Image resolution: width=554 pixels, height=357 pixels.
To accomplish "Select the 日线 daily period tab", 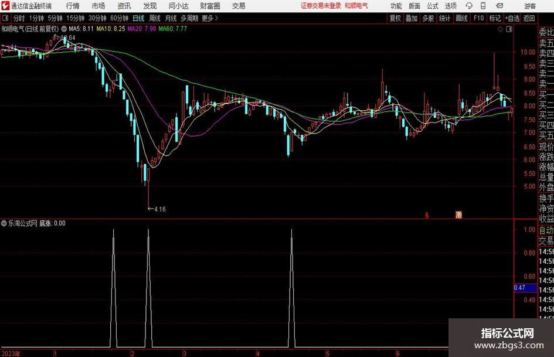I will point(138,18).
